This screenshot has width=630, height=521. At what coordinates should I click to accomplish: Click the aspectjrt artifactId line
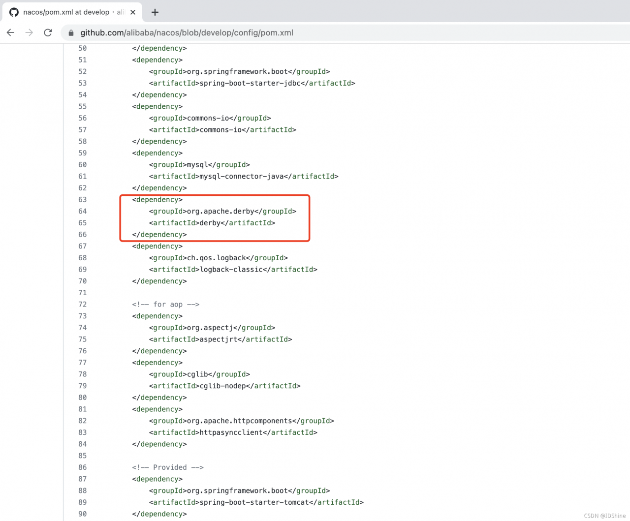pos(220,339)
